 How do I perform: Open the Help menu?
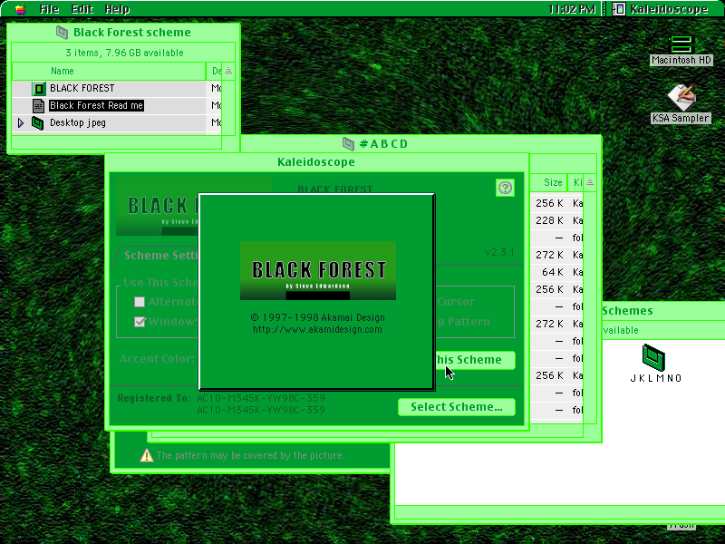pyautogui.click(x=117, y=9)
